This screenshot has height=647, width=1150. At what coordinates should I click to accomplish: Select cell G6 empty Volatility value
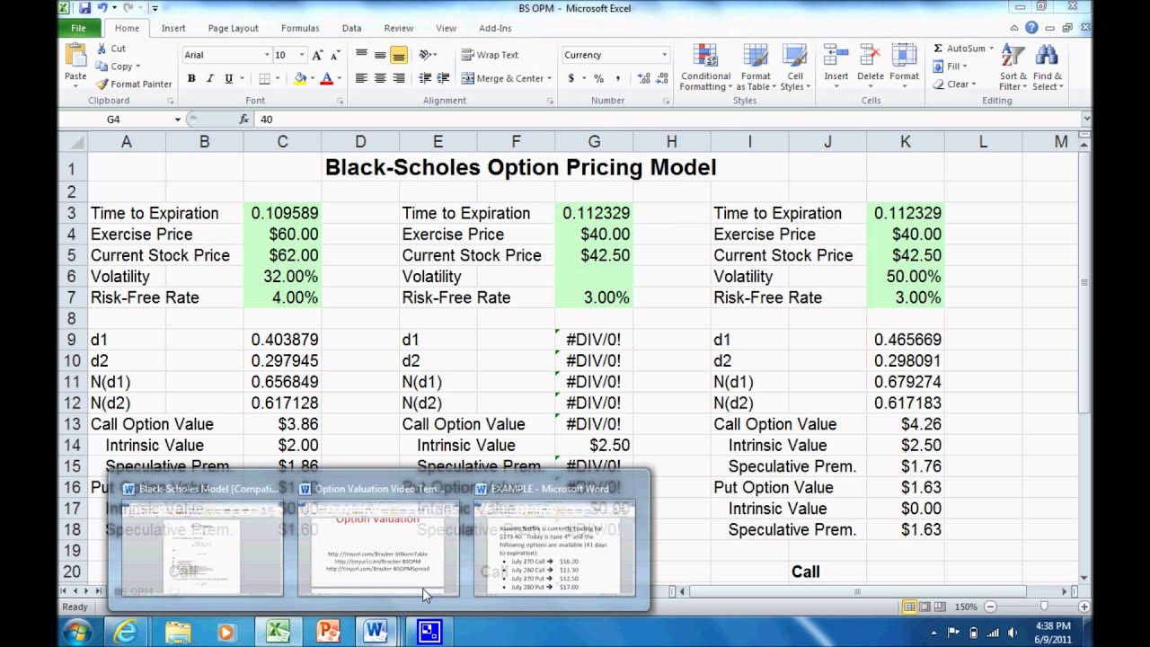[594, 276]
